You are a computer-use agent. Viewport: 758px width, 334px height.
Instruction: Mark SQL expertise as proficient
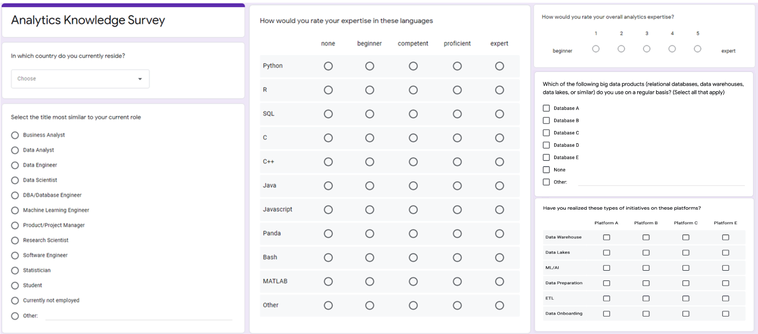pos(457,114)
